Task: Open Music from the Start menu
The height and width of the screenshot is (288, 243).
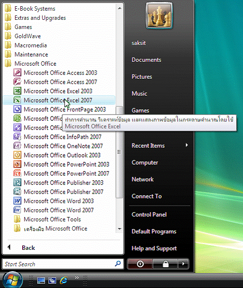Action: tap(139, 94)
